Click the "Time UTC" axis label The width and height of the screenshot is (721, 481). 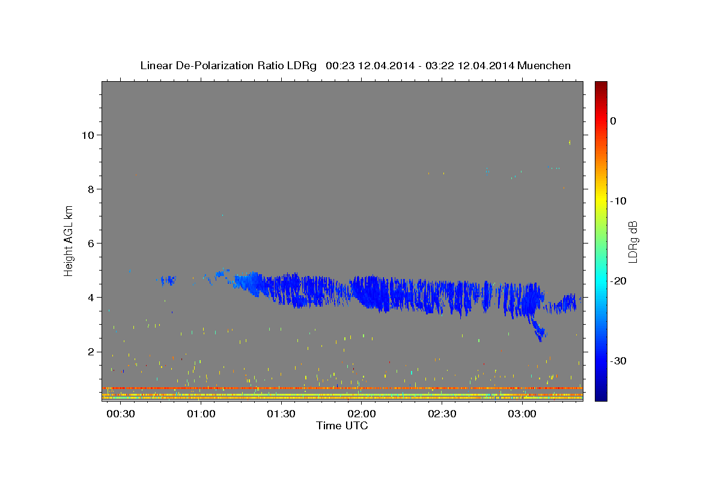342,426
